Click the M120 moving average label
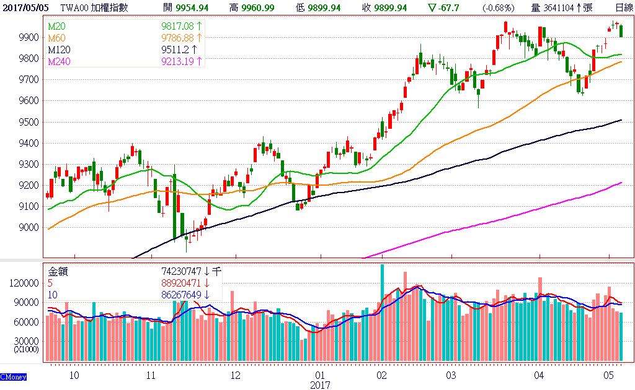The image size is (635, 390). point(59,50)
